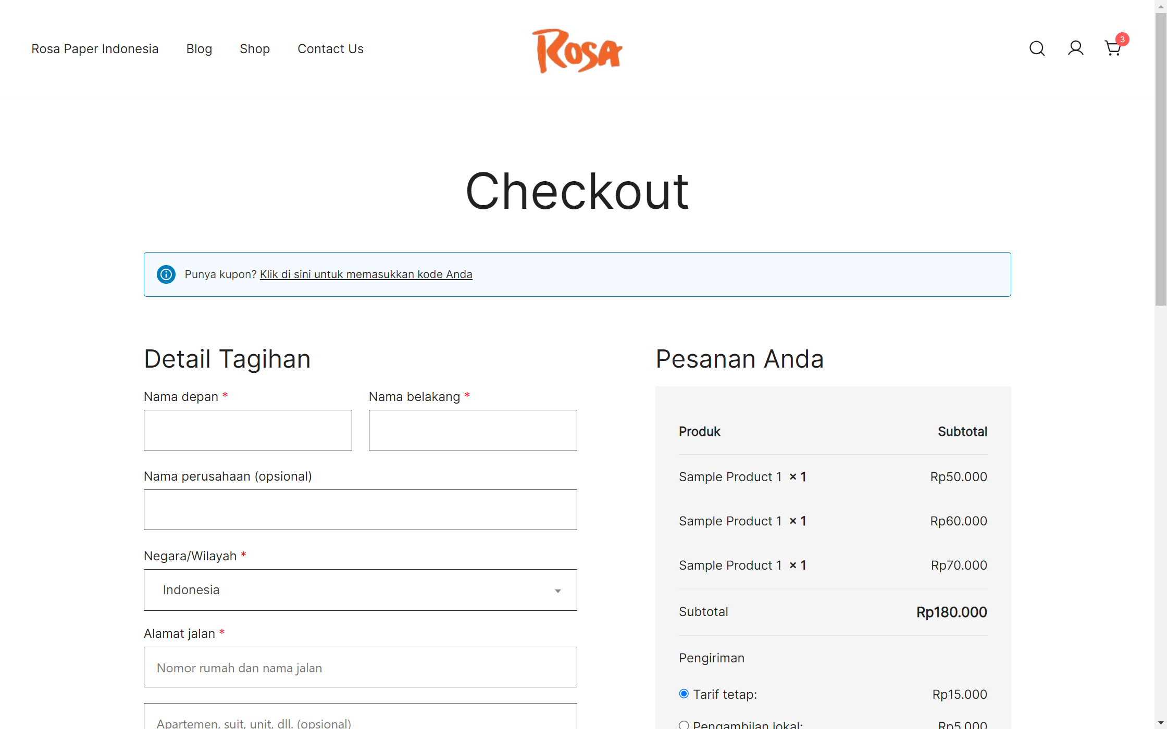Screen dimensions: 1167x729
Task: Select the Tarif tetap shipping option
Action: coord(684,694)
